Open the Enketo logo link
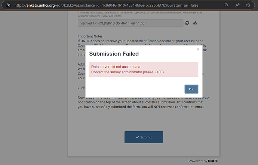This screenshot has height=165, width=258. coord(213,161)
